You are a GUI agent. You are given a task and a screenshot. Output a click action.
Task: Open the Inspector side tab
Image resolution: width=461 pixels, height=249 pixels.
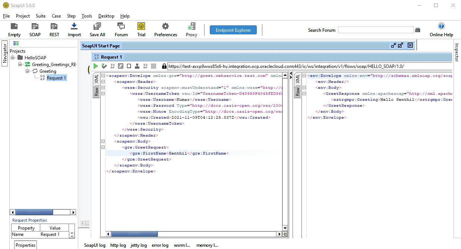coord(457,53)
